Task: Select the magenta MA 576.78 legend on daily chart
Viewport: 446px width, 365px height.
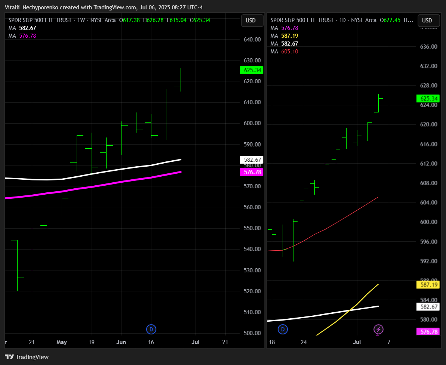Action: [284, 28]
